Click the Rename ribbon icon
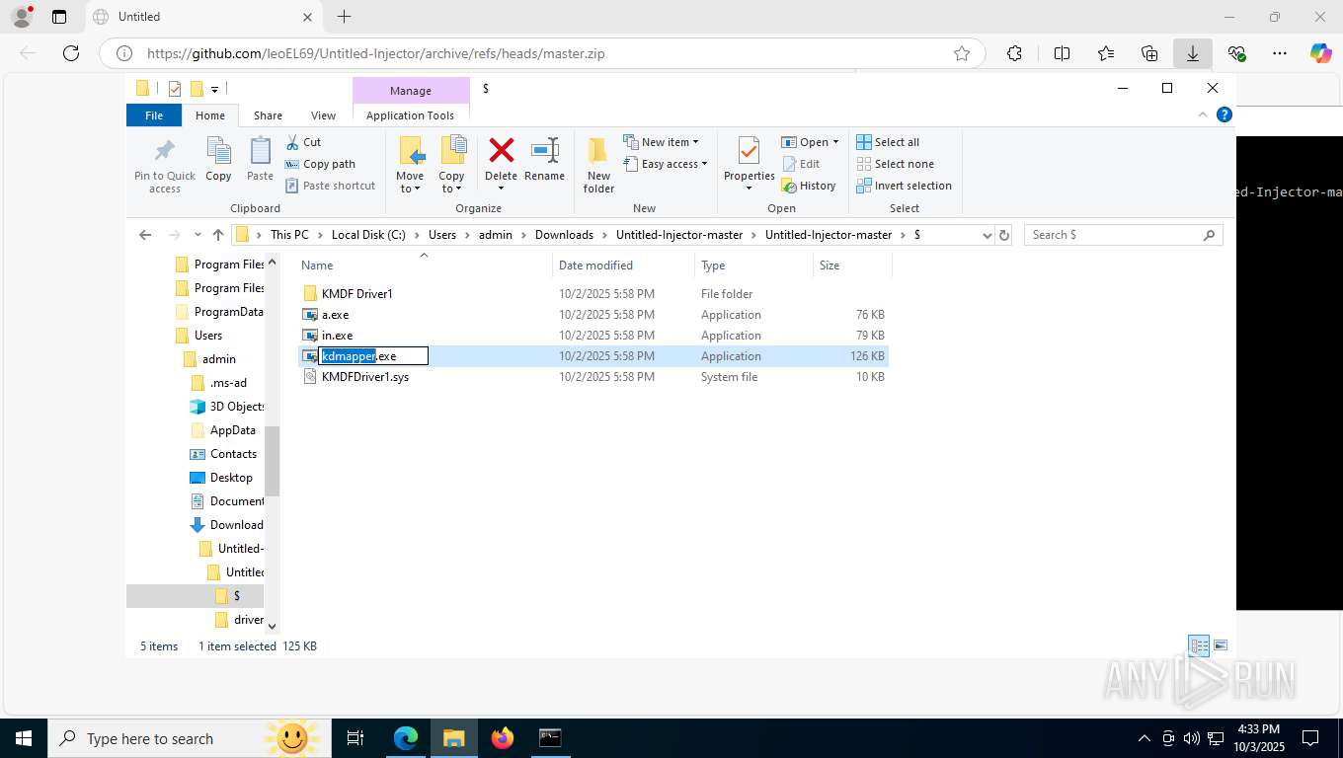Image resolution: width=1343 pixels, height=758 pixels. pyautogui.click(x=544, y=160)
